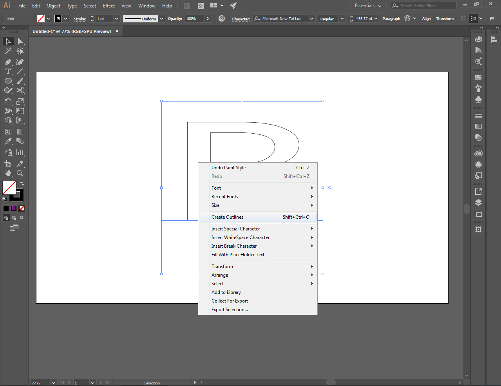Screen dimensions: 501x386
Task: Select the Pen tool
Action: pyautogui.click(x=8, y=62)
